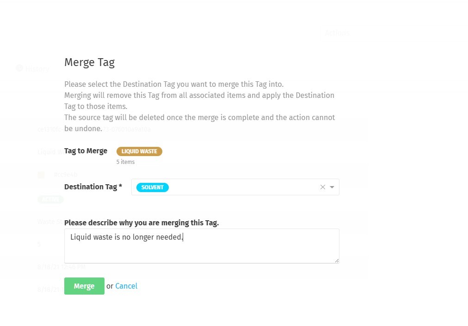Click the faded Active status badge
468x326 pixels.
pyautogui.click(x=50, y=199)
